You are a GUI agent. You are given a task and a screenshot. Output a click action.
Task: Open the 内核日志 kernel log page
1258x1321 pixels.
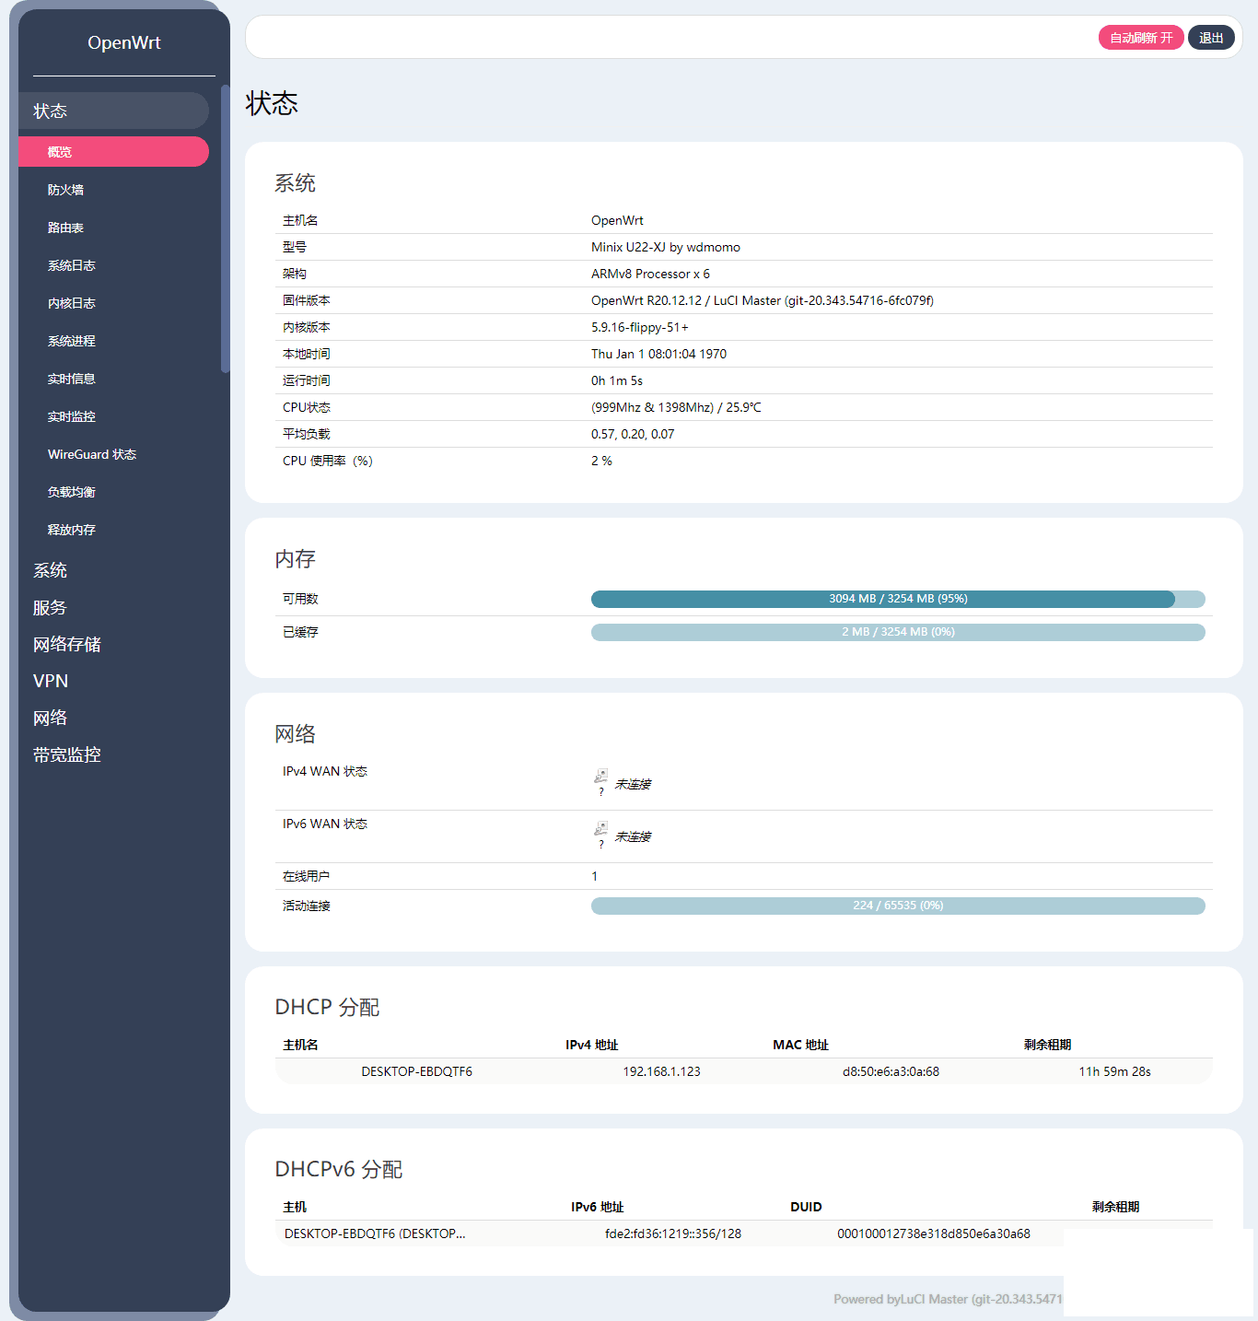tap(72, 303)
